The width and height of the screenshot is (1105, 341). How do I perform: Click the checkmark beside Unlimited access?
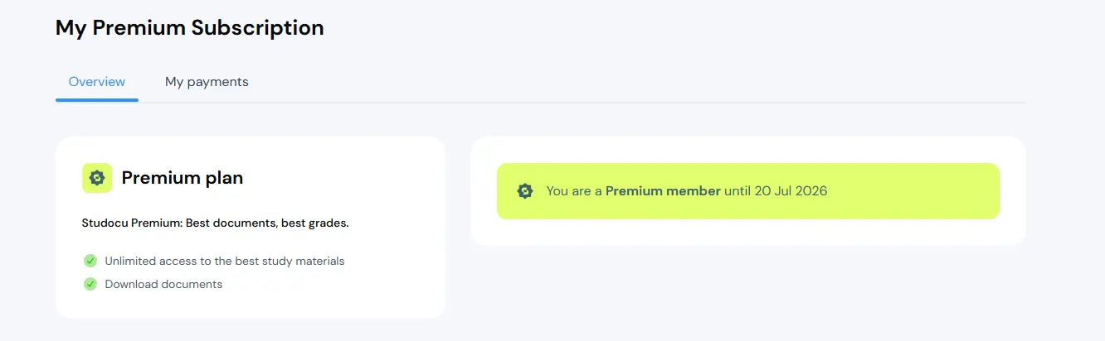(90, 261)
